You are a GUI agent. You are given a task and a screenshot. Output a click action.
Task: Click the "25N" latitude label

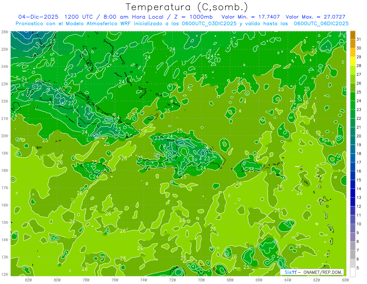[x=5, y=49]
